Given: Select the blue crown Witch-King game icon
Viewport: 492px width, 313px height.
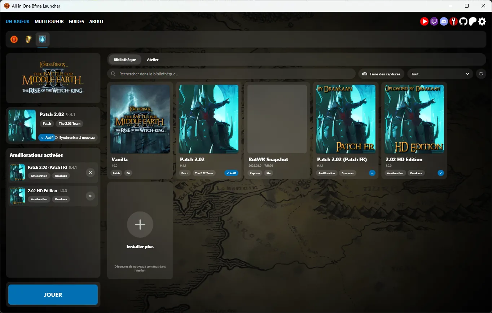Looking at the screenshot, I should 43,39.
